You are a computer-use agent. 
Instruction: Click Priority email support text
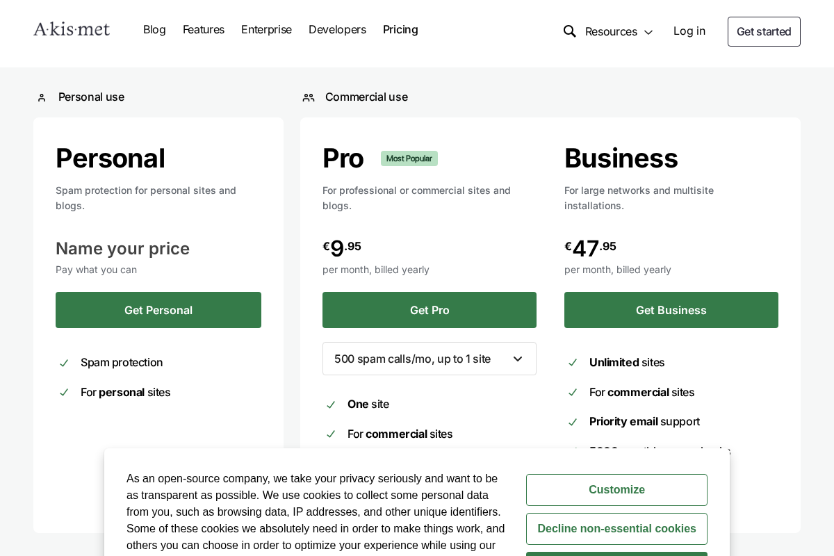click(x=644, y=421)
